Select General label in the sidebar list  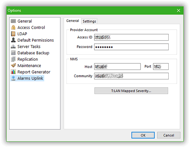point(25,21)
